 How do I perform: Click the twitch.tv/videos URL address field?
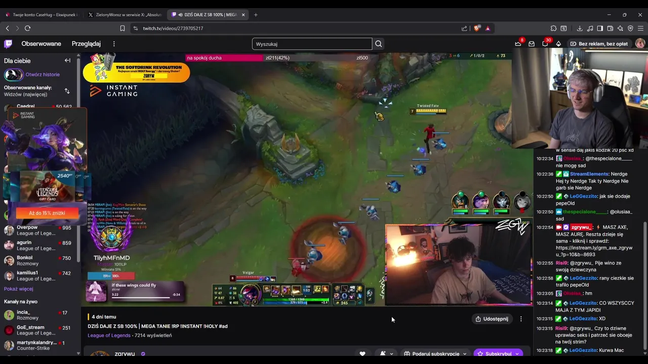pyautogui.click(x=173, y=28)
